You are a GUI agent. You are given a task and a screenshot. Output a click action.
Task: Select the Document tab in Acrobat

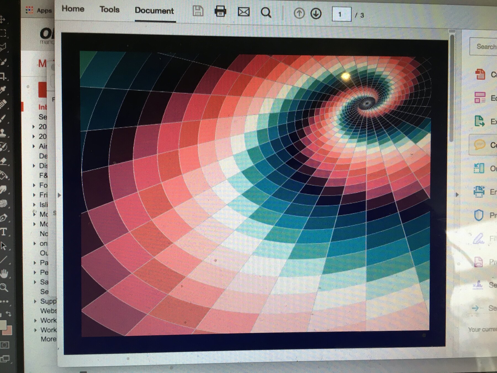point(154,10)
